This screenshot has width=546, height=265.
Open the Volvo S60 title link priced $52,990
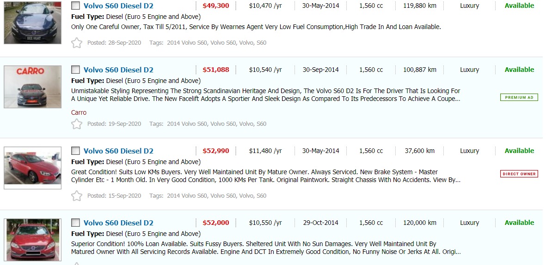click(118, 151)
